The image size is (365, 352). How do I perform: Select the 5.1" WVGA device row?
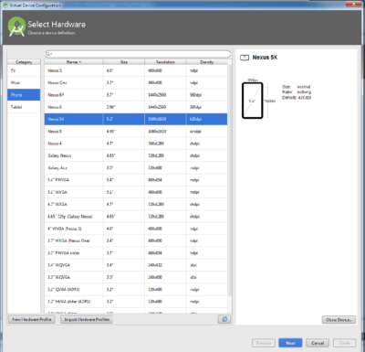coord(136,192)
